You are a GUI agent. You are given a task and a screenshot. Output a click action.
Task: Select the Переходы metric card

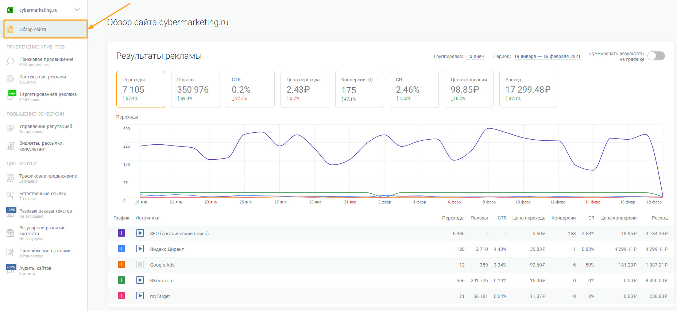click(141, 89)
